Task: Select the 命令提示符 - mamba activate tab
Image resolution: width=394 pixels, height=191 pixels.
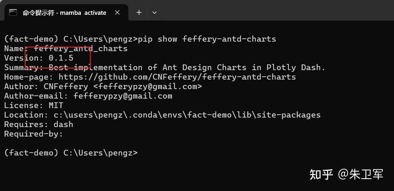Action: pos(64,12)
